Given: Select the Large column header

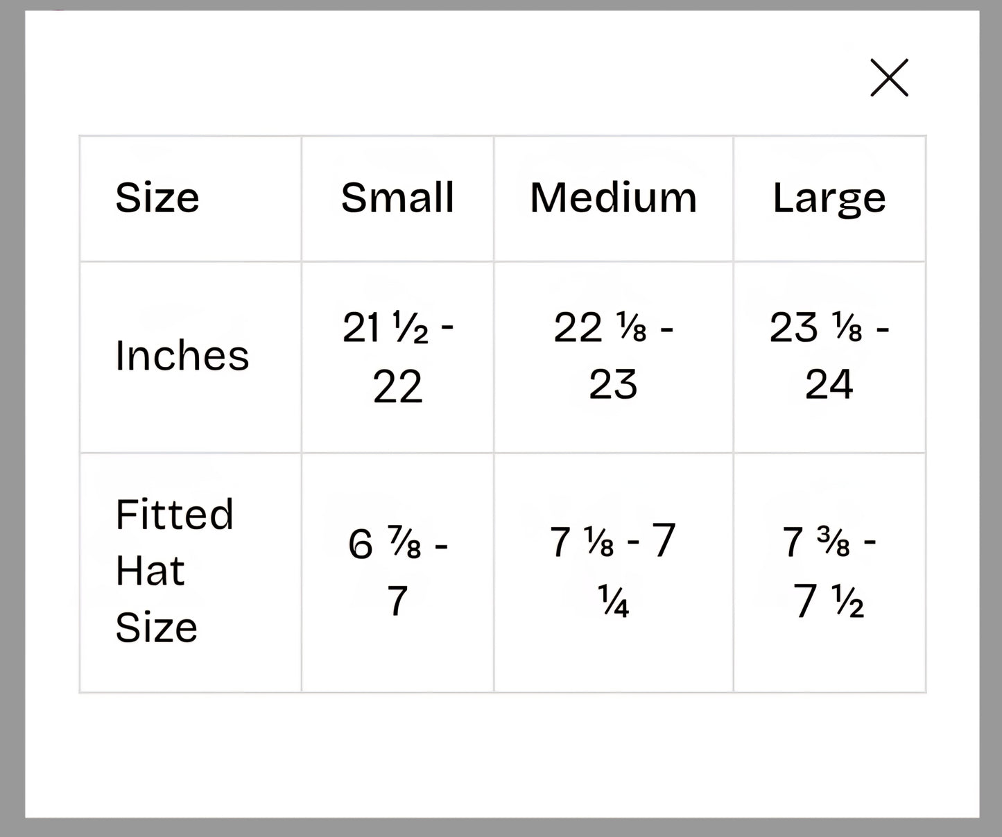Looking at the screenshot, I should tap(829, 198).
